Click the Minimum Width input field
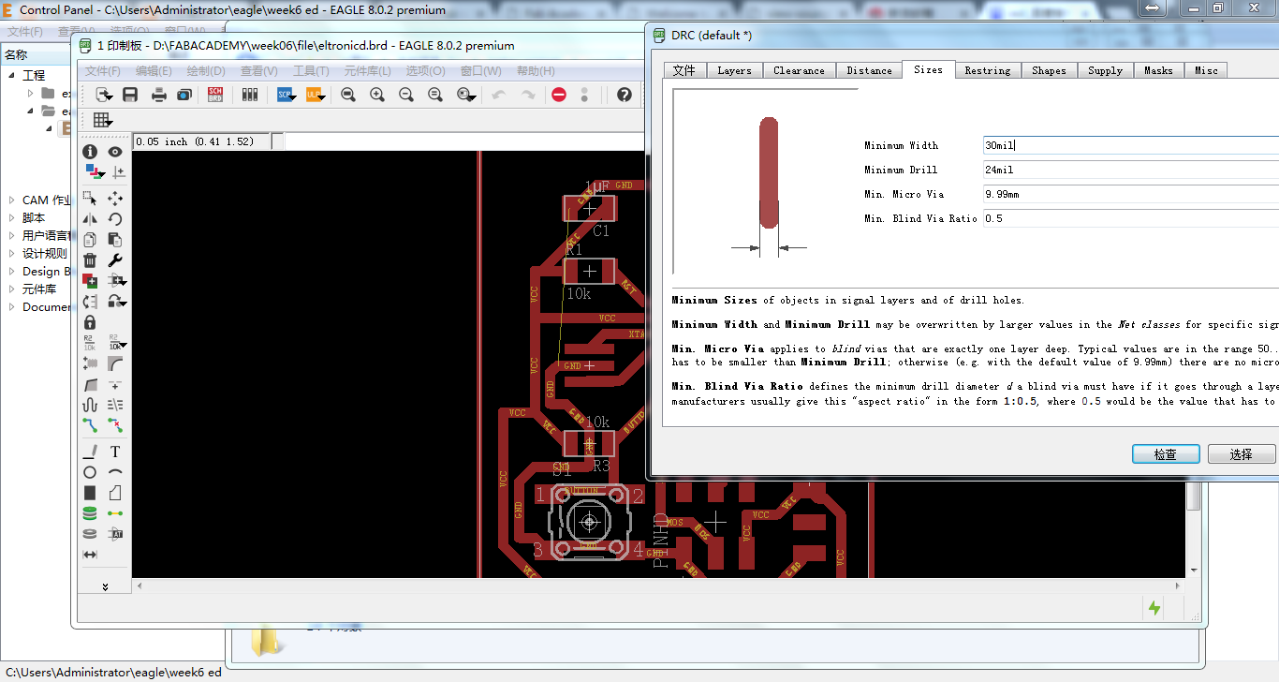The image size is (1279, 682). pyautogui.click(x=1131, y=145)
